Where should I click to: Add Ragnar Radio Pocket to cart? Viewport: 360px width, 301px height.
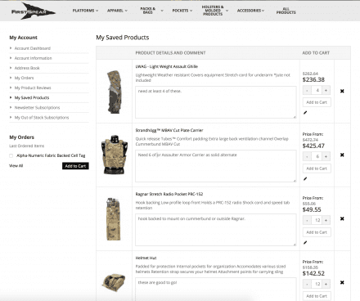pyautogui.click(x=317, y=232)
